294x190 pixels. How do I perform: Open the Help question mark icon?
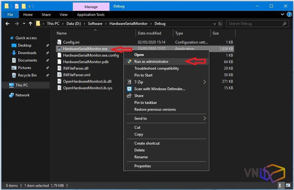click(289, 15)
